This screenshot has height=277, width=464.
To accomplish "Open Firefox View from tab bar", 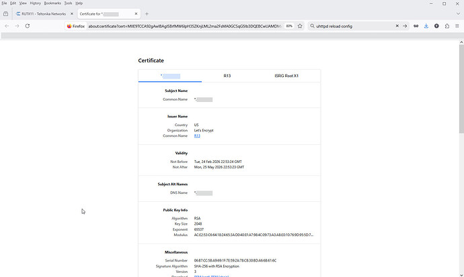I will tap(5, 13).
